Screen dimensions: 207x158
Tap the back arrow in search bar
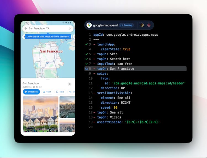pyautogui.click(x=26, y=28)
